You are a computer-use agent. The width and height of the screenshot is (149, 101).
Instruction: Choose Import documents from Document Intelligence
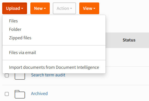pyautogui.click(x=54, y=67)
